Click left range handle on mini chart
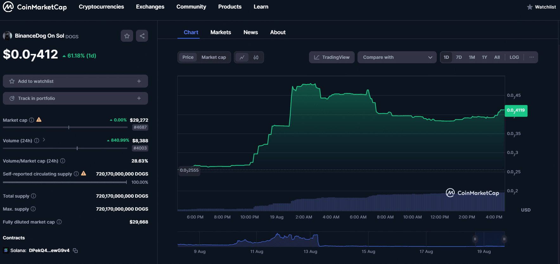The height and width of the screenshot is (264, 560). coord(475,239)
